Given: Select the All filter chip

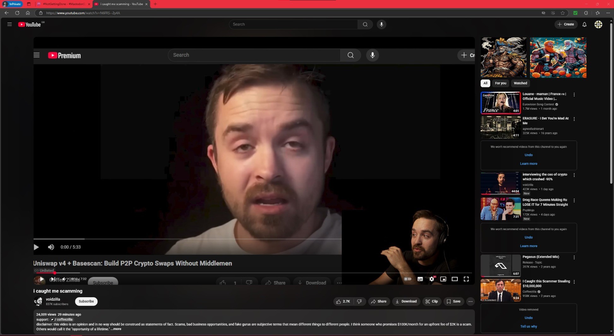Looking at the screenshot, I should (485, 83).
